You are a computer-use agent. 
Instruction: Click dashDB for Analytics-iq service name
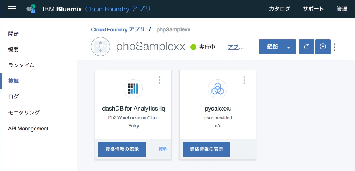point(134,109)
